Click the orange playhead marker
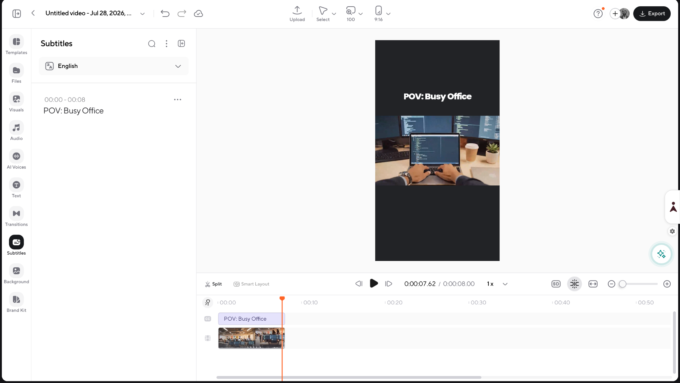The height and width of the screenshot is (383, 680). pyautogui.click(x=282, y=298)
